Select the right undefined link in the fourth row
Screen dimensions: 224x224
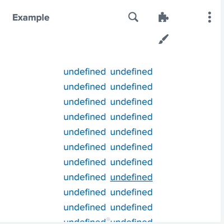132,117
